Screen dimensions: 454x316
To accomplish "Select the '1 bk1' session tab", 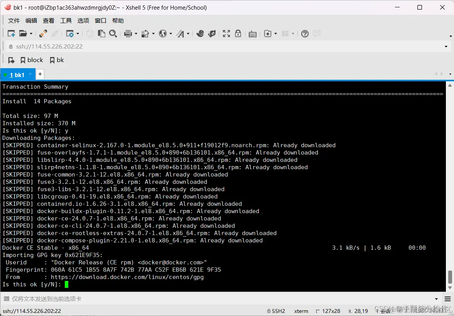I will pyautogui.click(x=17, y=75).
